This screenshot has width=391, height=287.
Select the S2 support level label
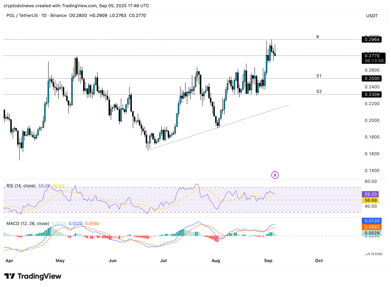(319, 92)
